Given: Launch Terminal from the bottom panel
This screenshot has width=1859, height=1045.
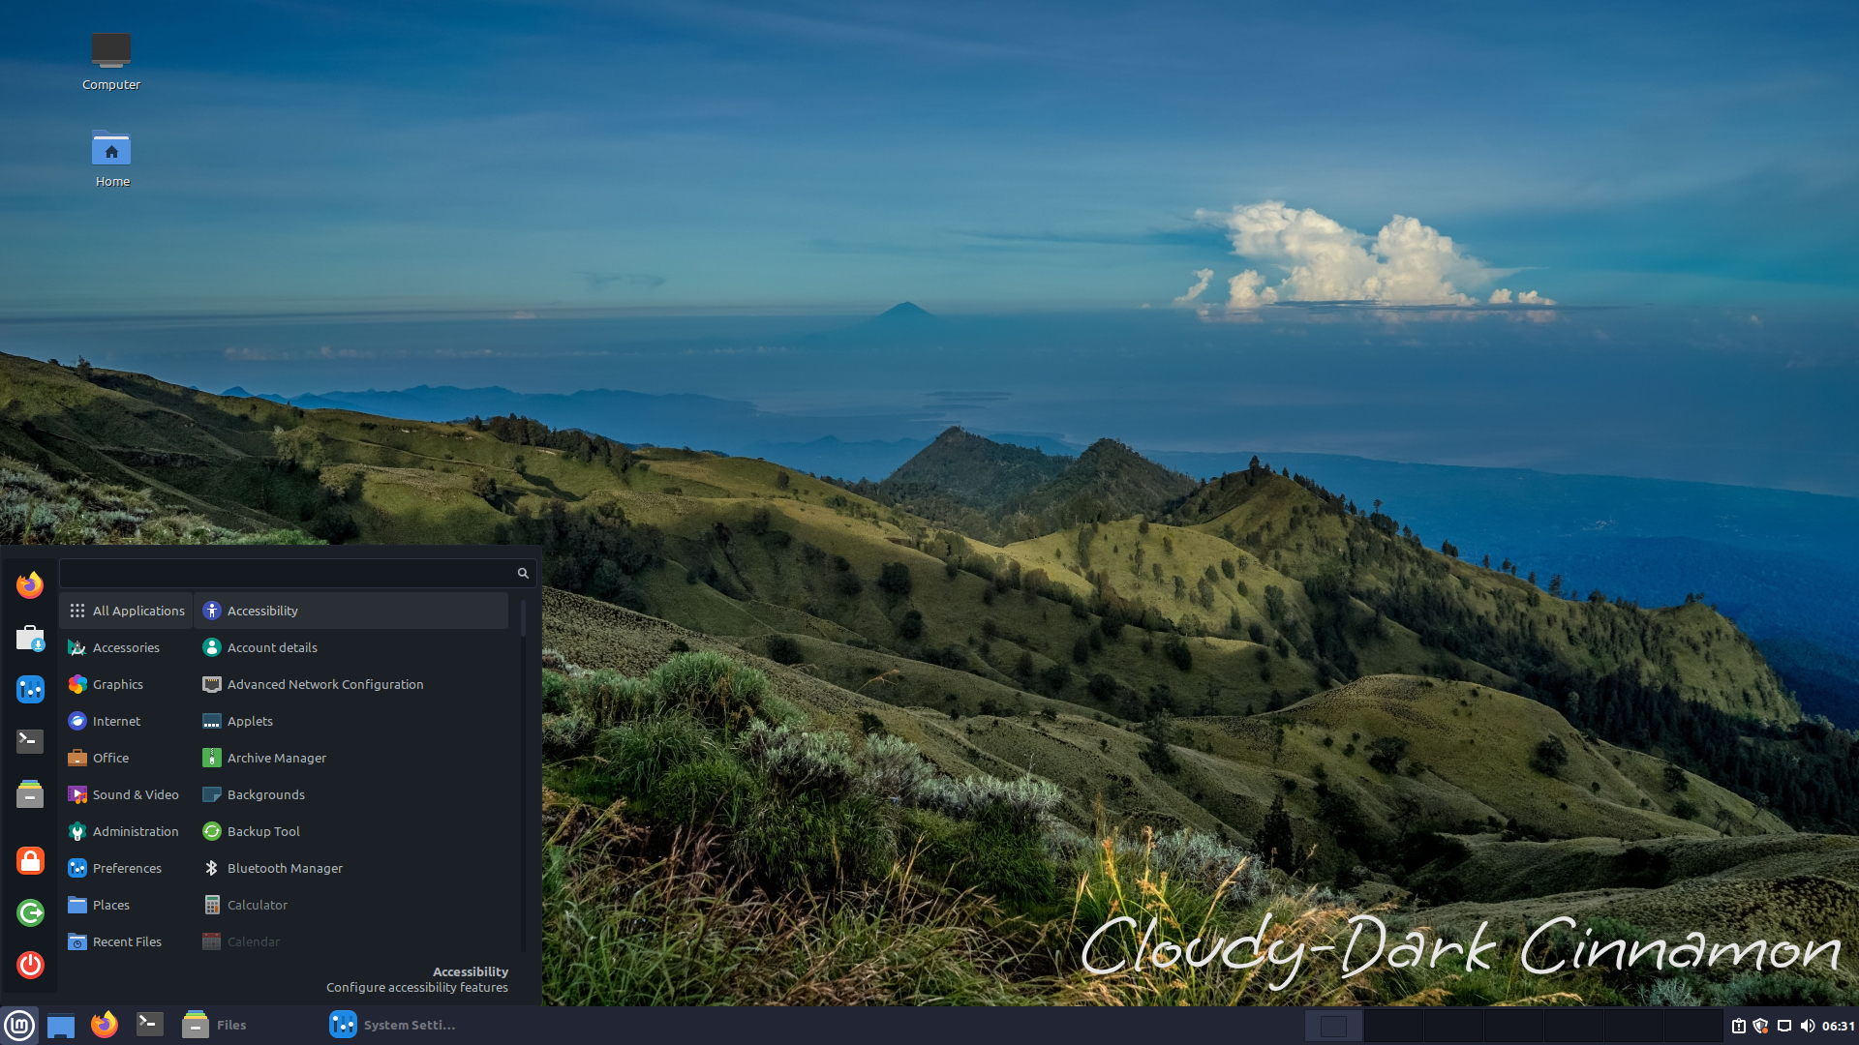Looking at the screenshot, I should [149, 1026].
